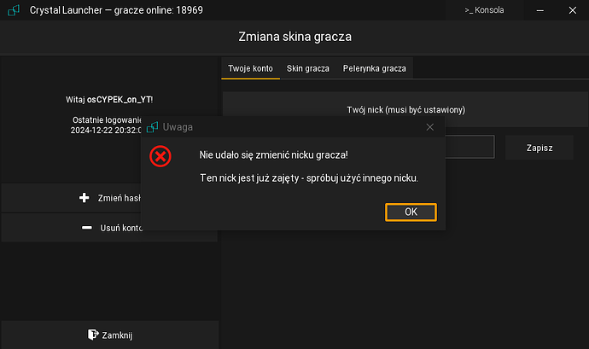Click the minus icon beside Usuń konto
Viewport: 589px width, 349px height.
[x=86, y=228]
